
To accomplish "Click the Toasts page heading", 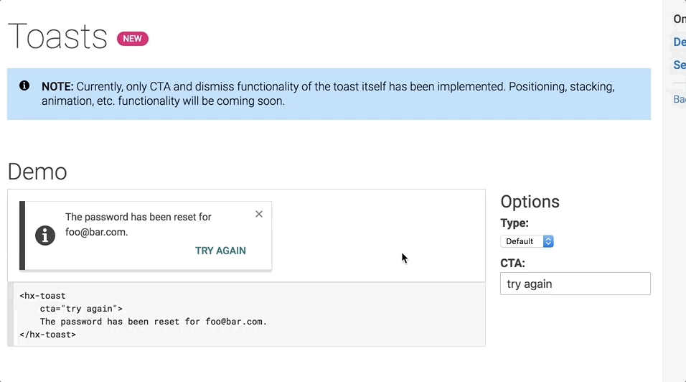I will pyautogui.click(x=57, y=37).
